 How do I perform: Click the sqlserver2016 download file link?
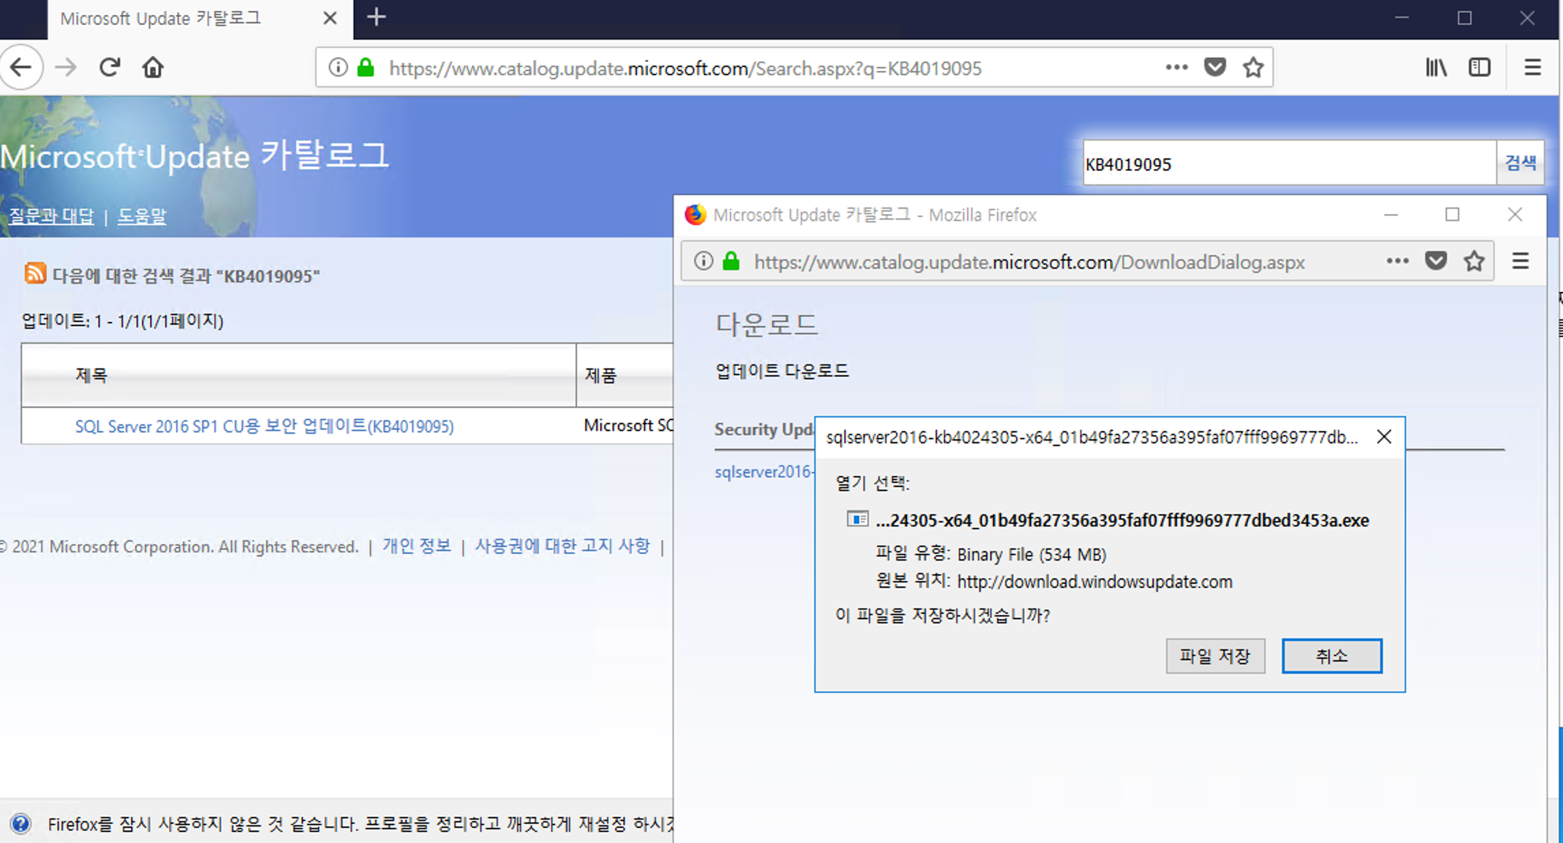pyautogui.click(x=764, y=471)
